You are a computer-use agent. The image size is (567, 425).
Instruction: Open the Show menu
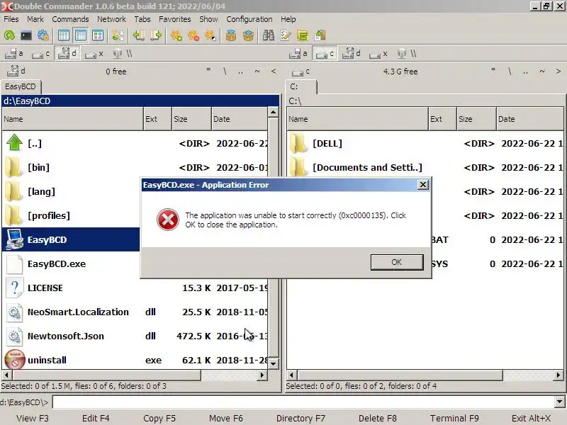(208, 19)
